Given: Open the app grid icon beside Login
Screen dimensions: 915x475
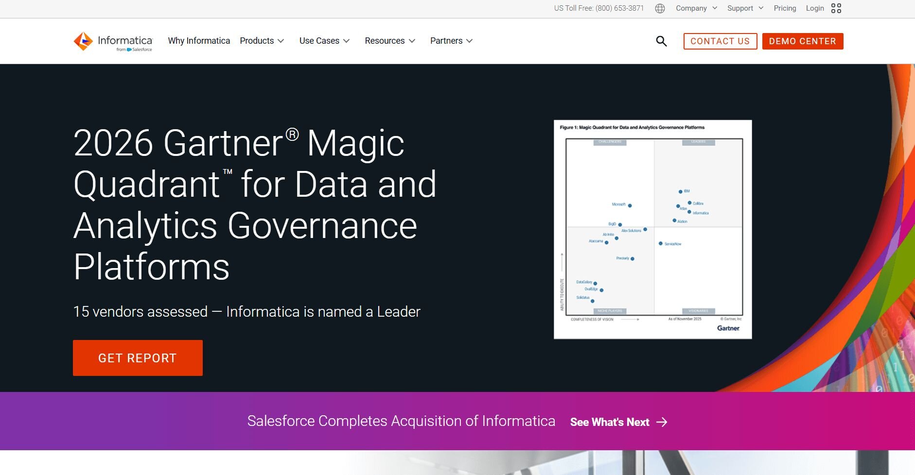Looking at the screenshot, I should pos(836,8).
